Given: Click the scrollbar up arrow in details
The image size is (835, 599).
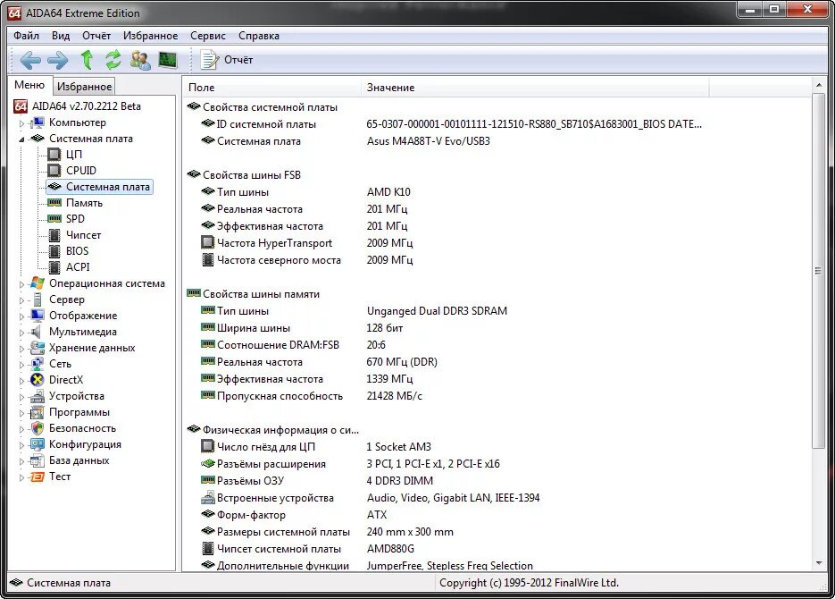Looking at the screenshot, I should pos(819,85).
